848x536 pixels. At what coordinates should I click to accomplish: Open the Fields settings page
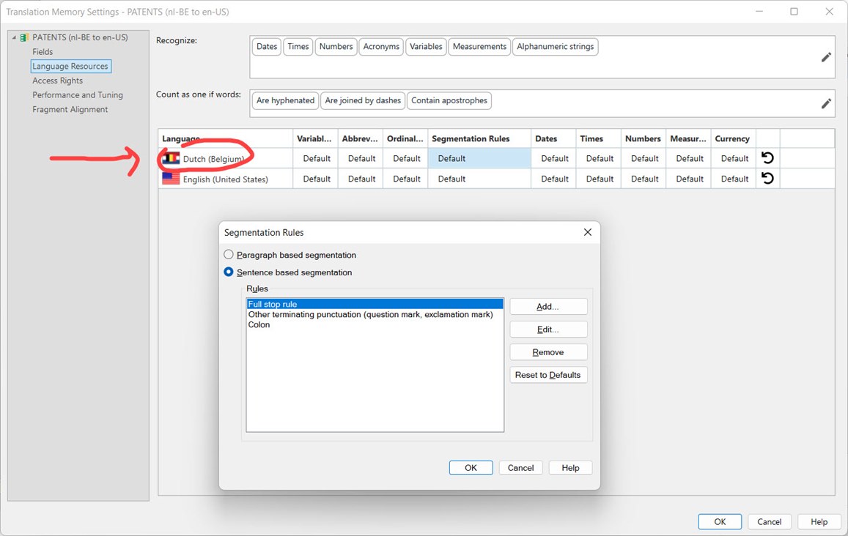point(43,51)
